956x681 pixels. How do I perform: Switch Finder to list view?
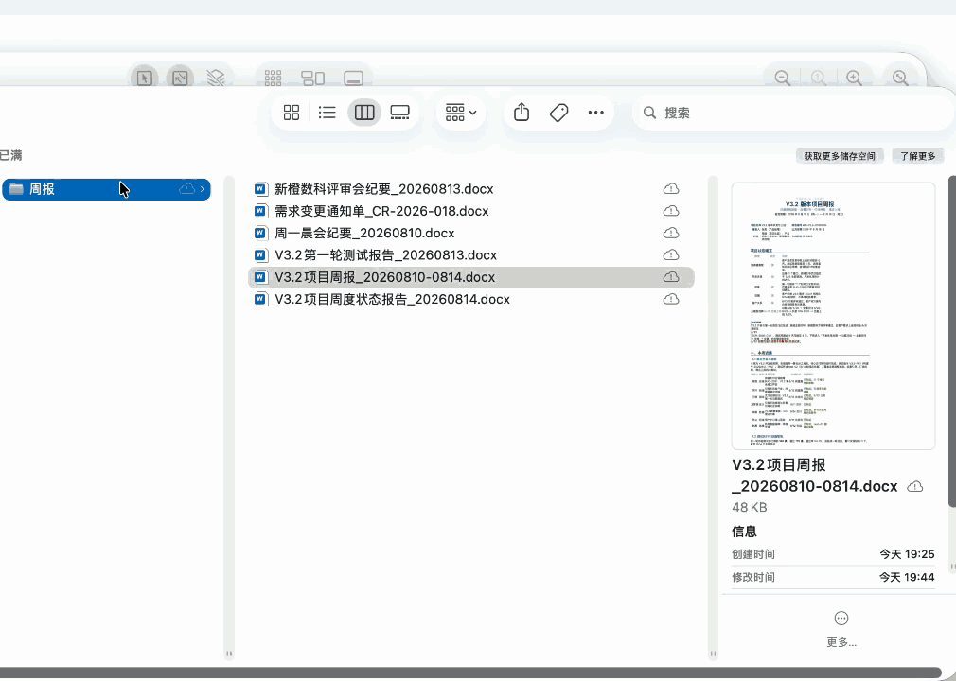pos(328,113)
